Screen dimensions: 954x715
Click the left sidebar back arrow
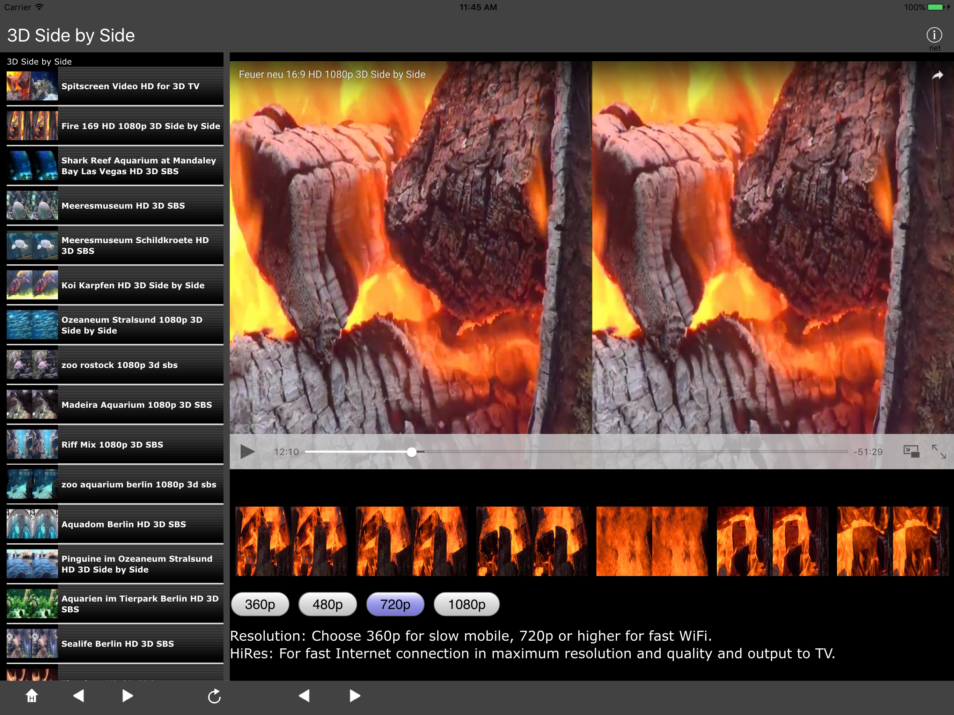pos(79,695)
